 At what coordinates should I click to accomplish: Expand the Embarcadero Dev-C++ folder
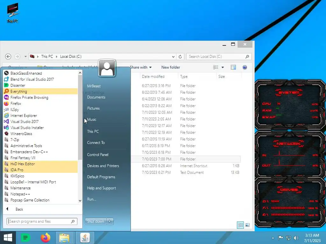(40, 152)
